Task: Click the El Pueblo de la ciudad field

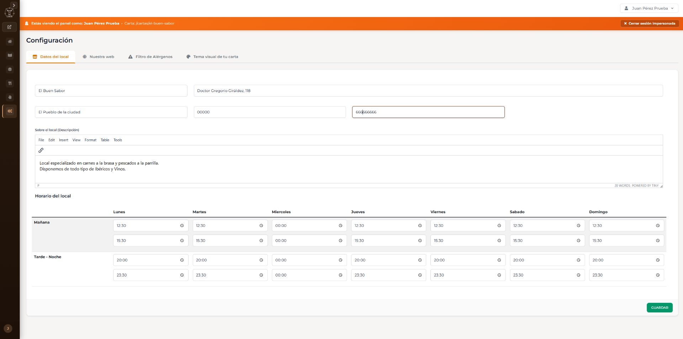Action: coord(111,112)
